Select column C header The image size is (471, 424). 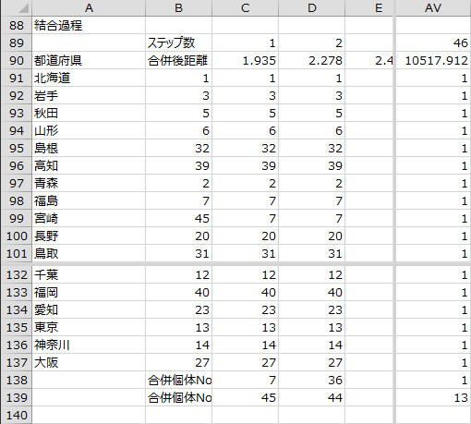[x=245, y=7]
